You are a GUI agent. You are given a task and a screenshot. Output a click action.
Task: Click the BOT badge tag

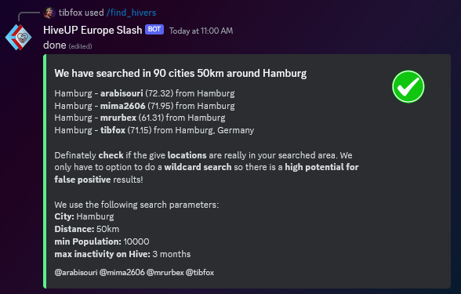click(x=154, y=30)
